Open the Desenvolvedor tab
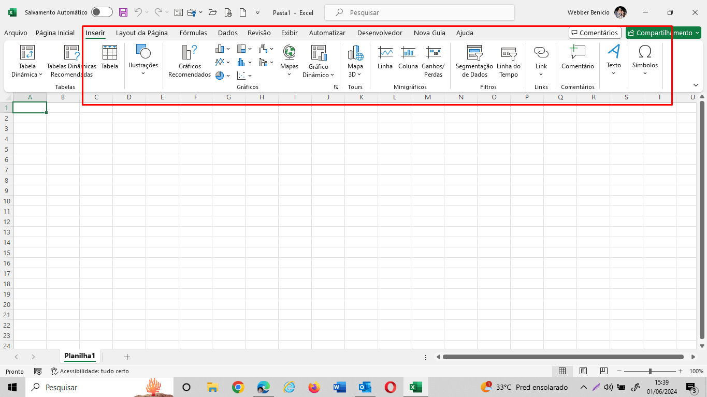Viewport: 707px width, 397px height. (x=380, y=33)
